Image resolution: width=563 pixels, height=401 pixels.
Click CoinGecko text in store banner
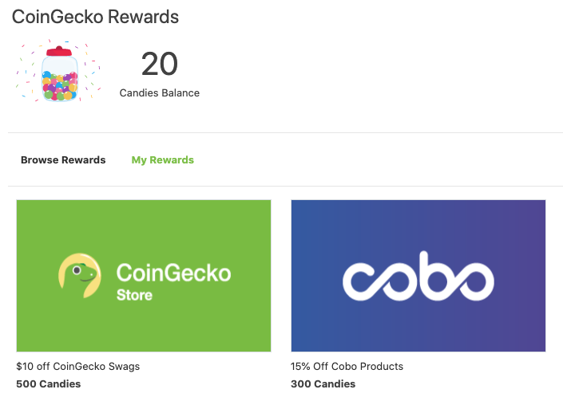tap(173, 273)
